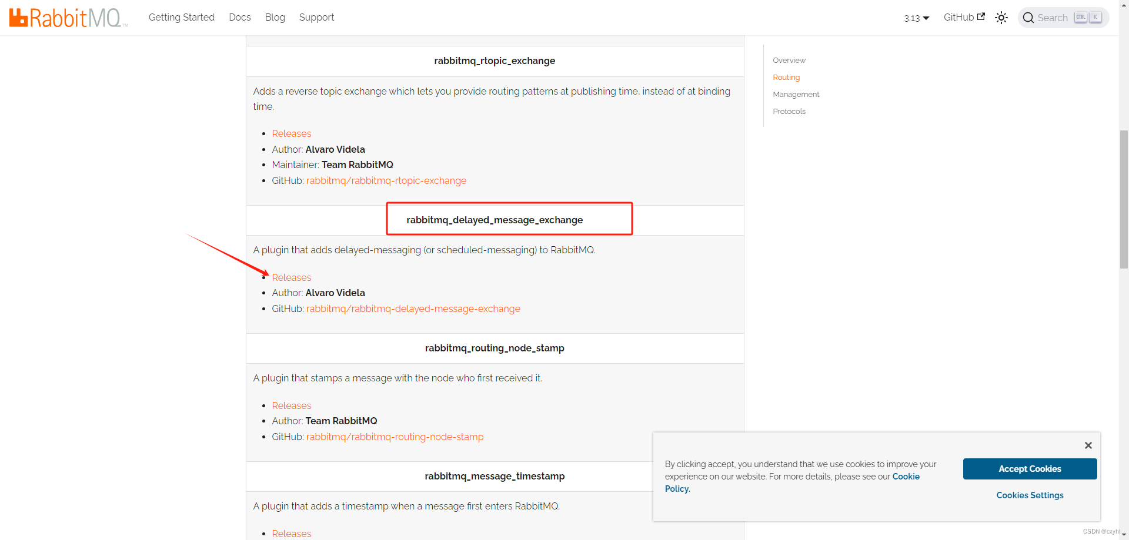1129x540 pixels.
Task: Click the Search input field
Action: [x=1064, y=18]
